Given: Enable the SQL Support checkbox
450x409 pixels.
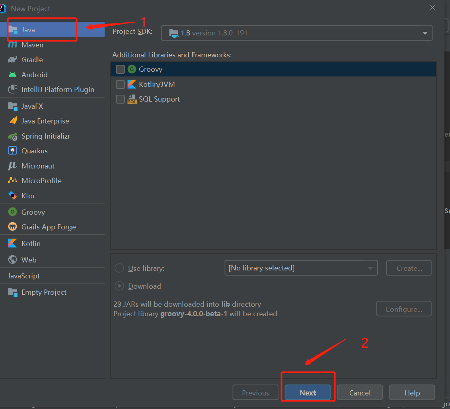Looking at the screenshot, I should [120, 99].
